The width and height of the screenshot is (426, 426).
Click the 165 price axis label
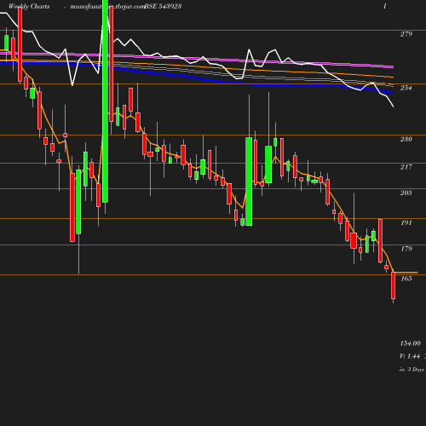(406, 279)
